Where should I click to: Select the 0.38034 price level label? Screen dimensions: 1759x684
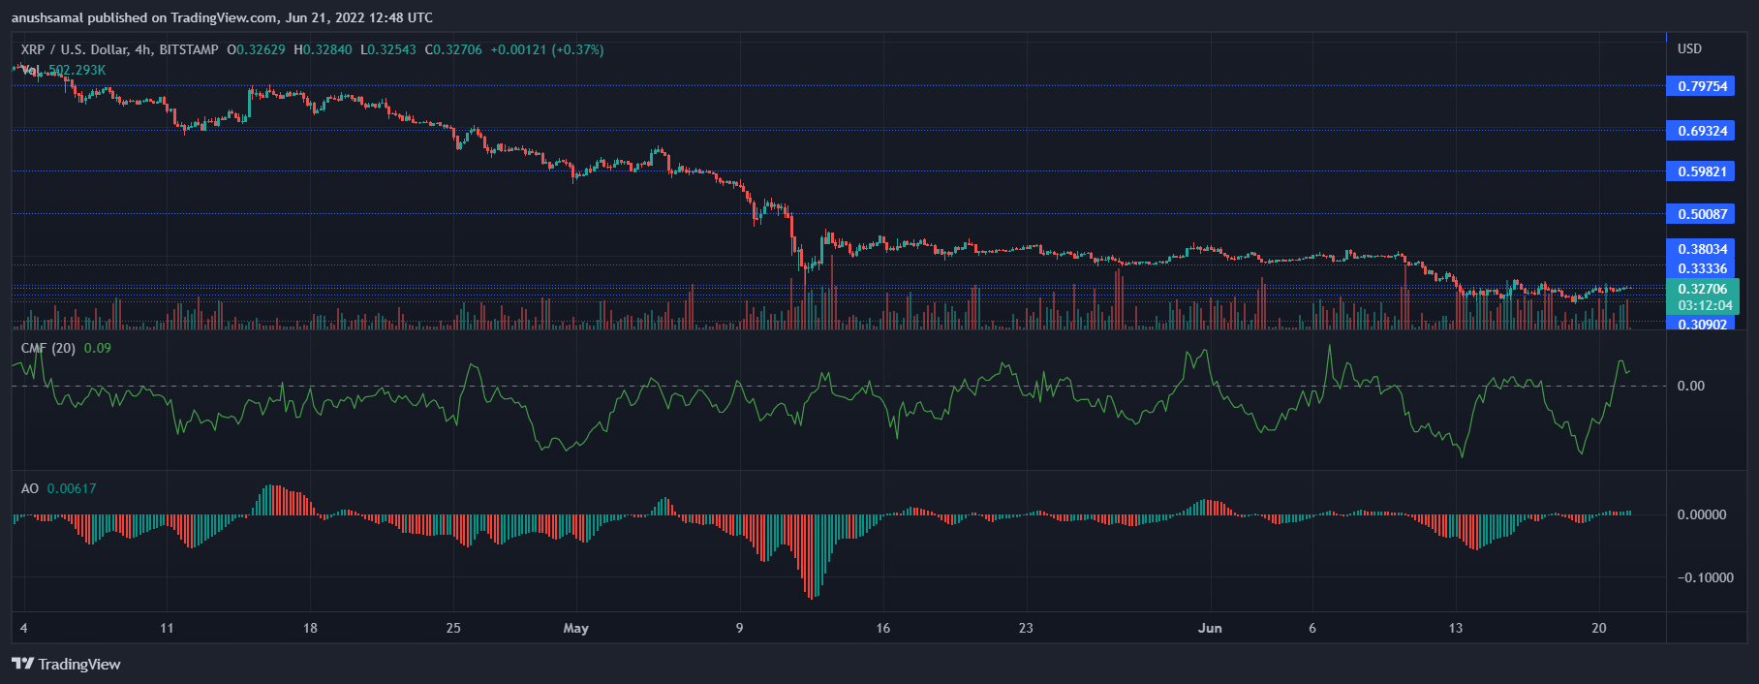click(1702, 249)
